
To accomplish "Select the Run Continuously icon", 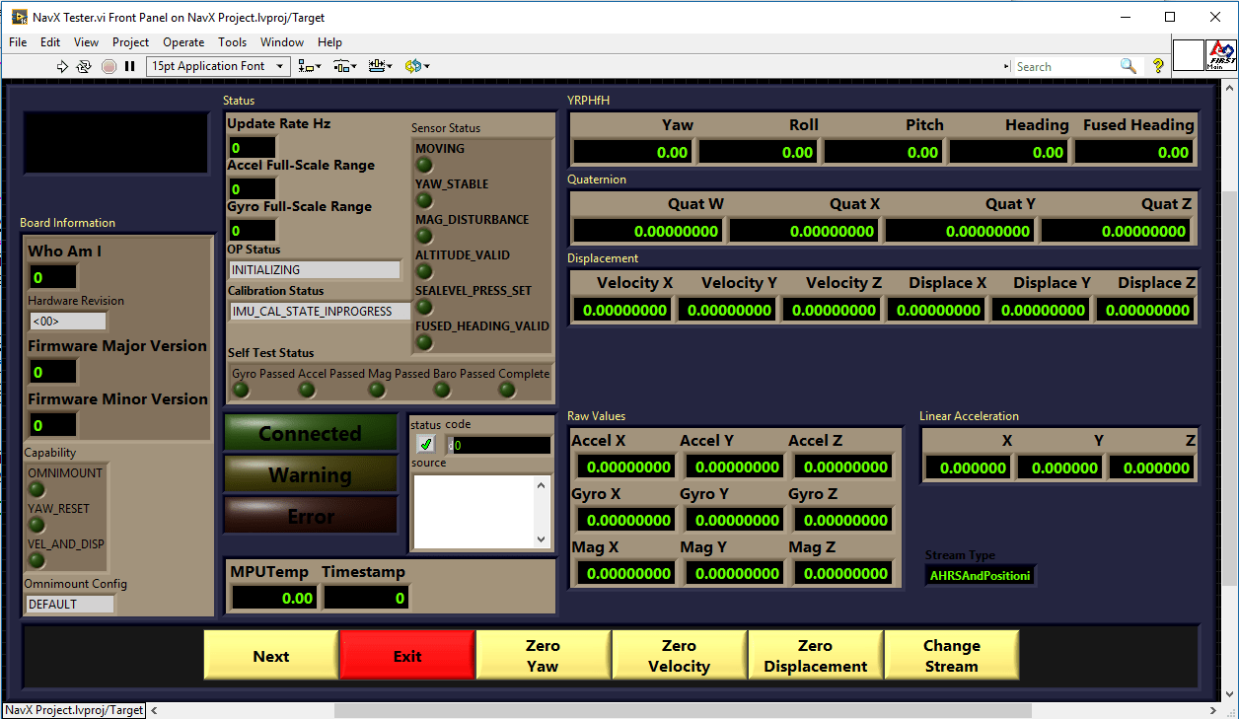I will click(x=83, y=66).
